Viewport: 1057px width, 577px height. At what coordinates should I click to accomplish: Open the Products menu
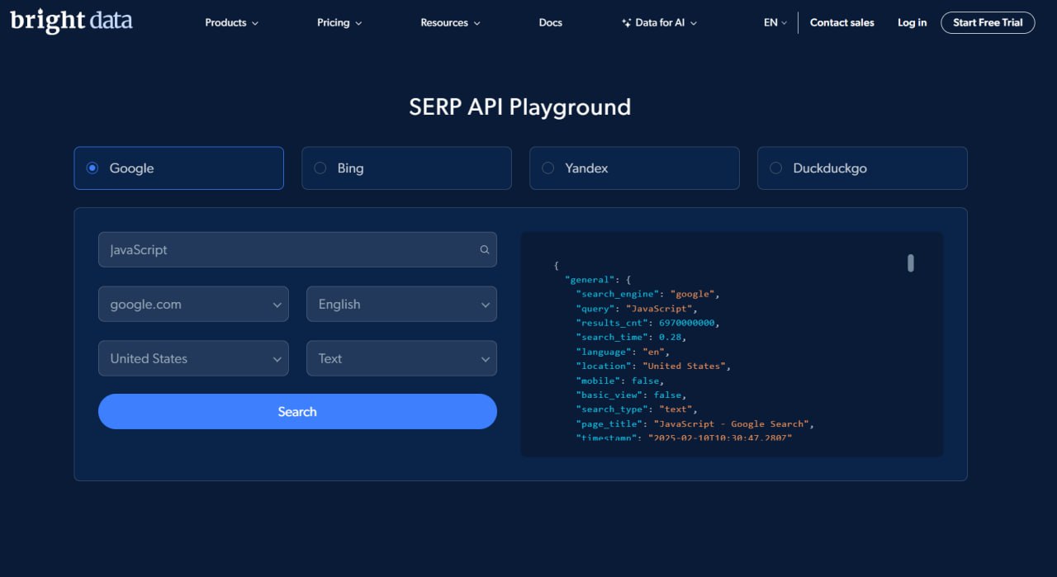[231, 23]
